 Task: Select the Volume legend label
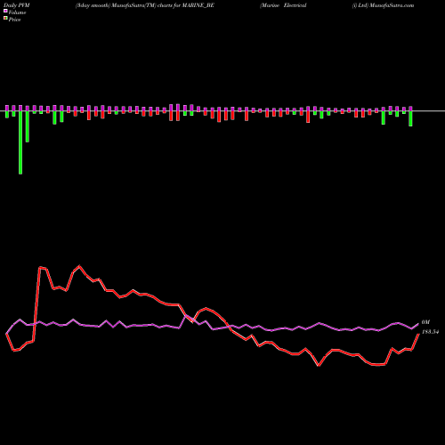point(17,12)
